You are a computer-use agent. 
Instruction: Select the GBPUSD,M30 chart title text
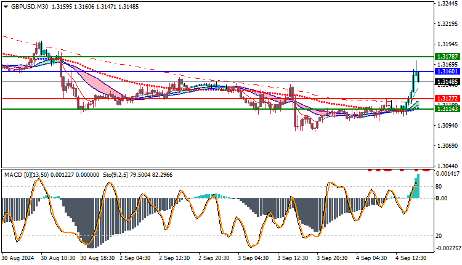pos(30,7)
